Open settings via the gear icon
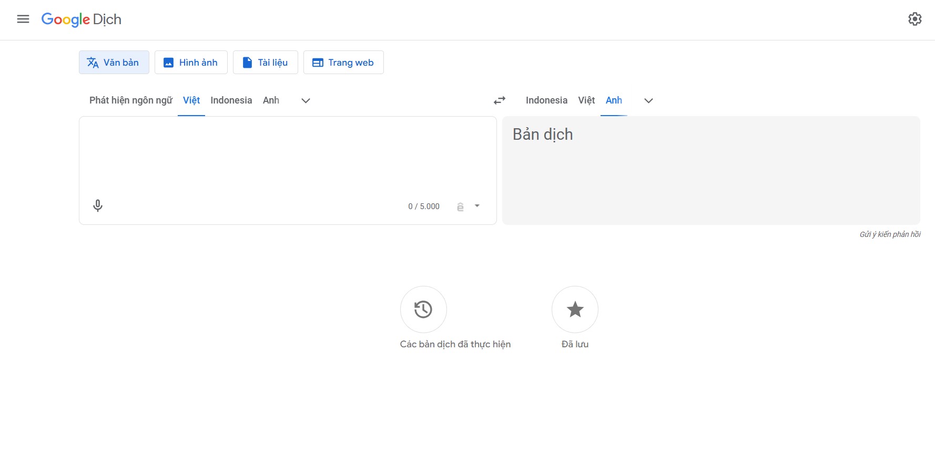Image resolution: width=935 pixels, height=455 pixels. (x=914, y=19)
